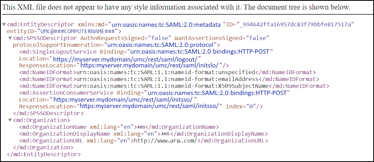This screenshot has width=374, height=162.
Task: Click WantAssertionsSigned="false" attribute
Action: coord(222,38)
